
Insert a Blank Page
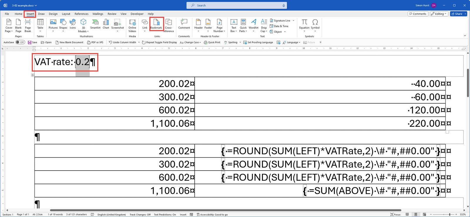coord(18,25)
